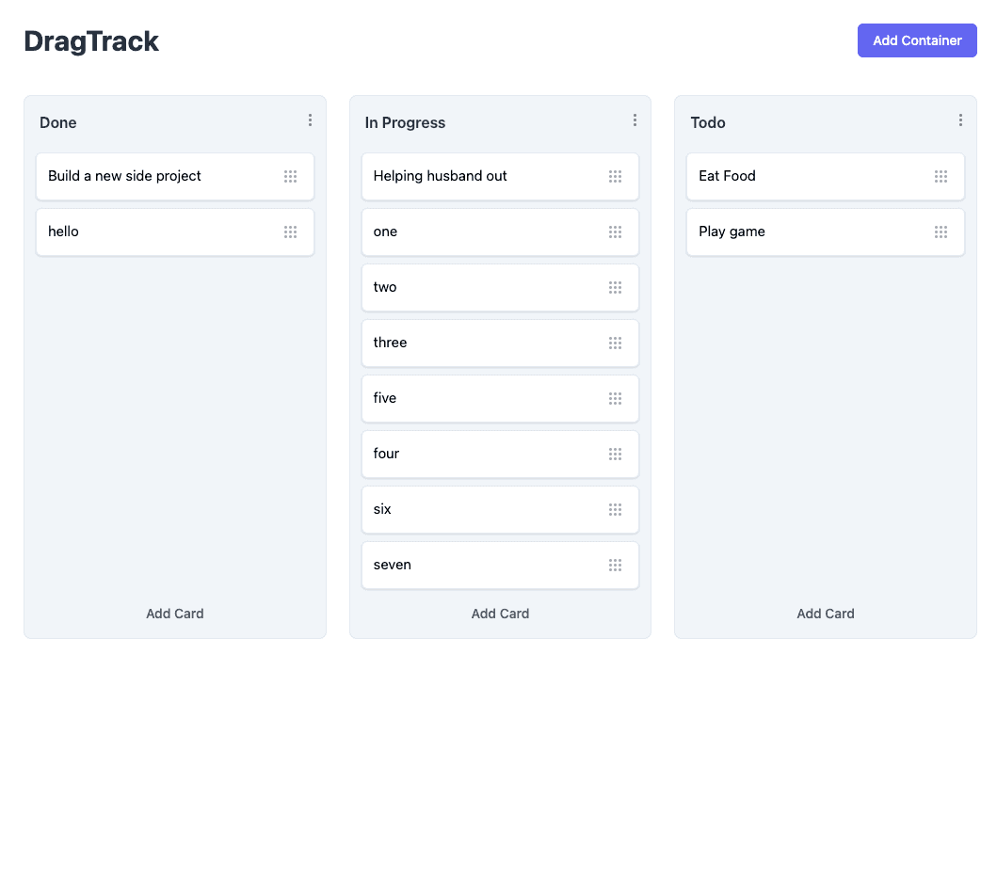
Task: Click the Add Container button
Action: (917, 40)
